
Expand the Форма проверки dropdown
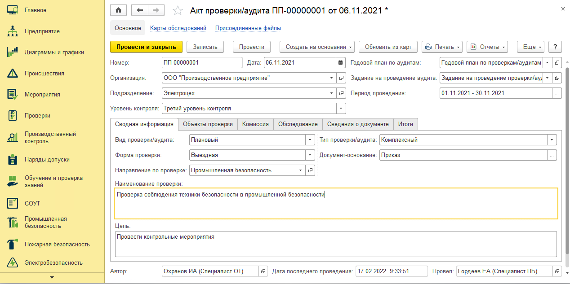tap(310, 155)
